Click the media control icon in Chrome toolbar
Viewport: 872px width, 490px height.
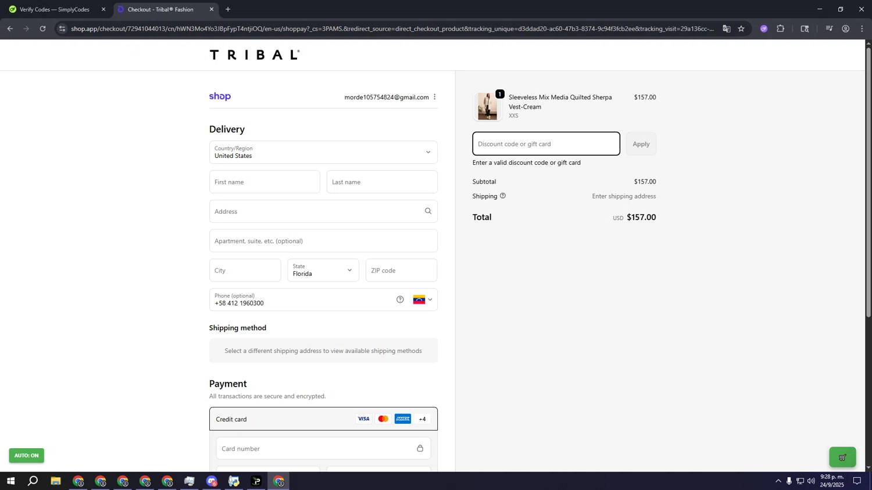click(830, 28)
